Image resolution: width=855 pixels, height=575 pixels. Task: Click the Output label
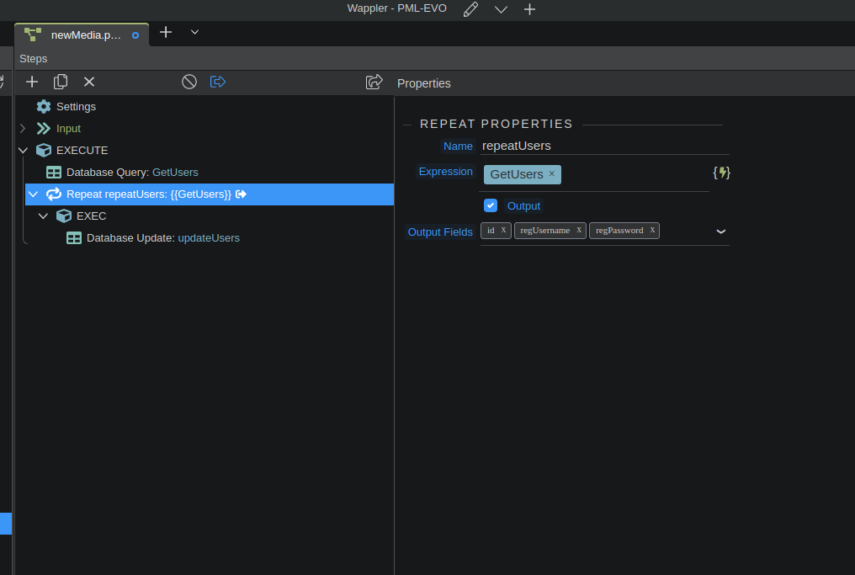523,206
